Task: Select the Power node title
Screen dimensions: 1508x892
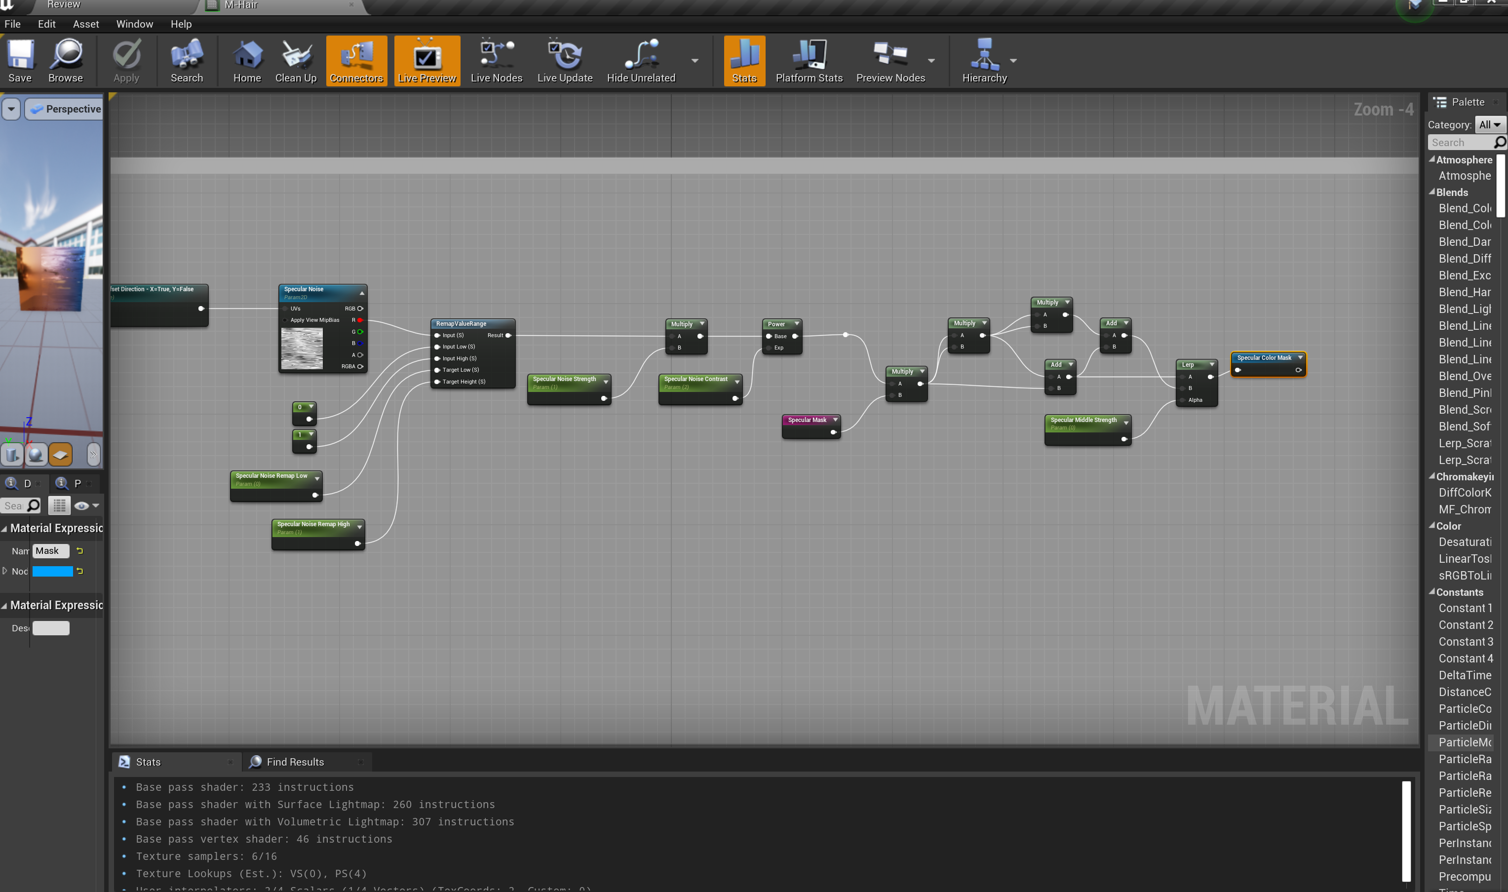Action: click(x=776, y=324)
